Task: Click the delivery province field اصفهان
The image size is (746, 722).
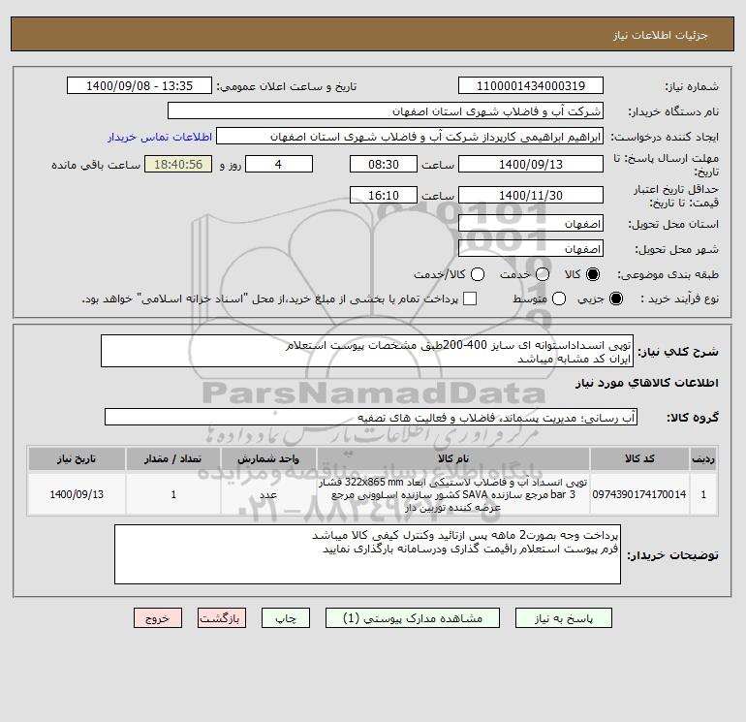Action: point(531,223)
